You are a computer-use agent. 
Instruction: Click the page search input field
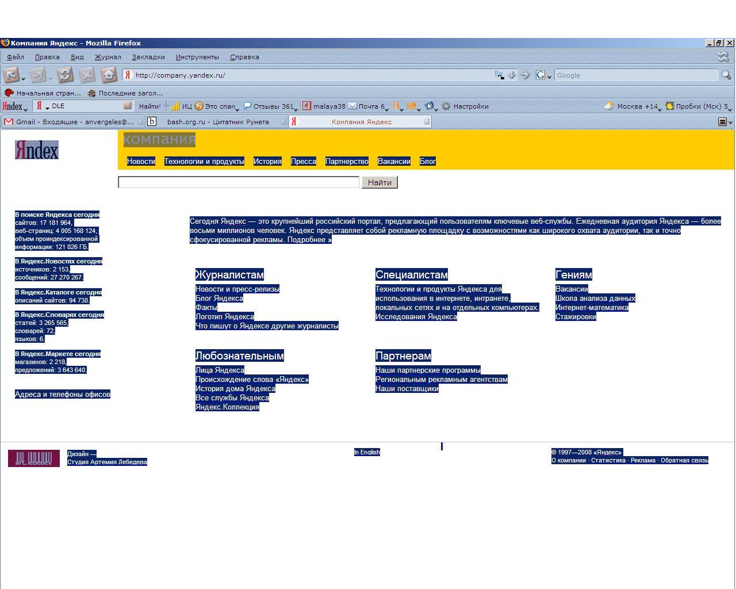pos(238,182)
